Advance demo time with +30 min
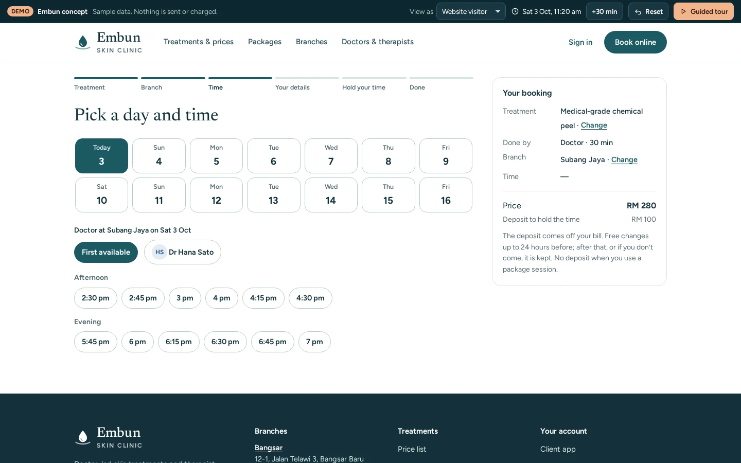This screenshot has width=741, height=463. [x=605, y=11]
